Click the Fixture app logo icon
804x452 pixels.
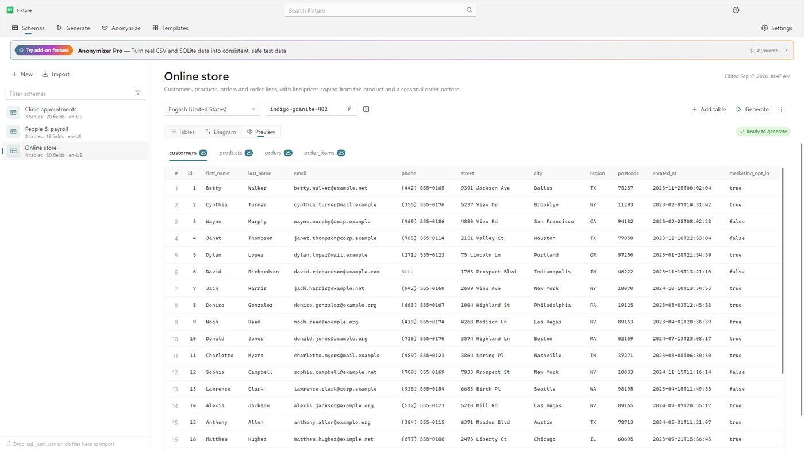coord(10,10)
